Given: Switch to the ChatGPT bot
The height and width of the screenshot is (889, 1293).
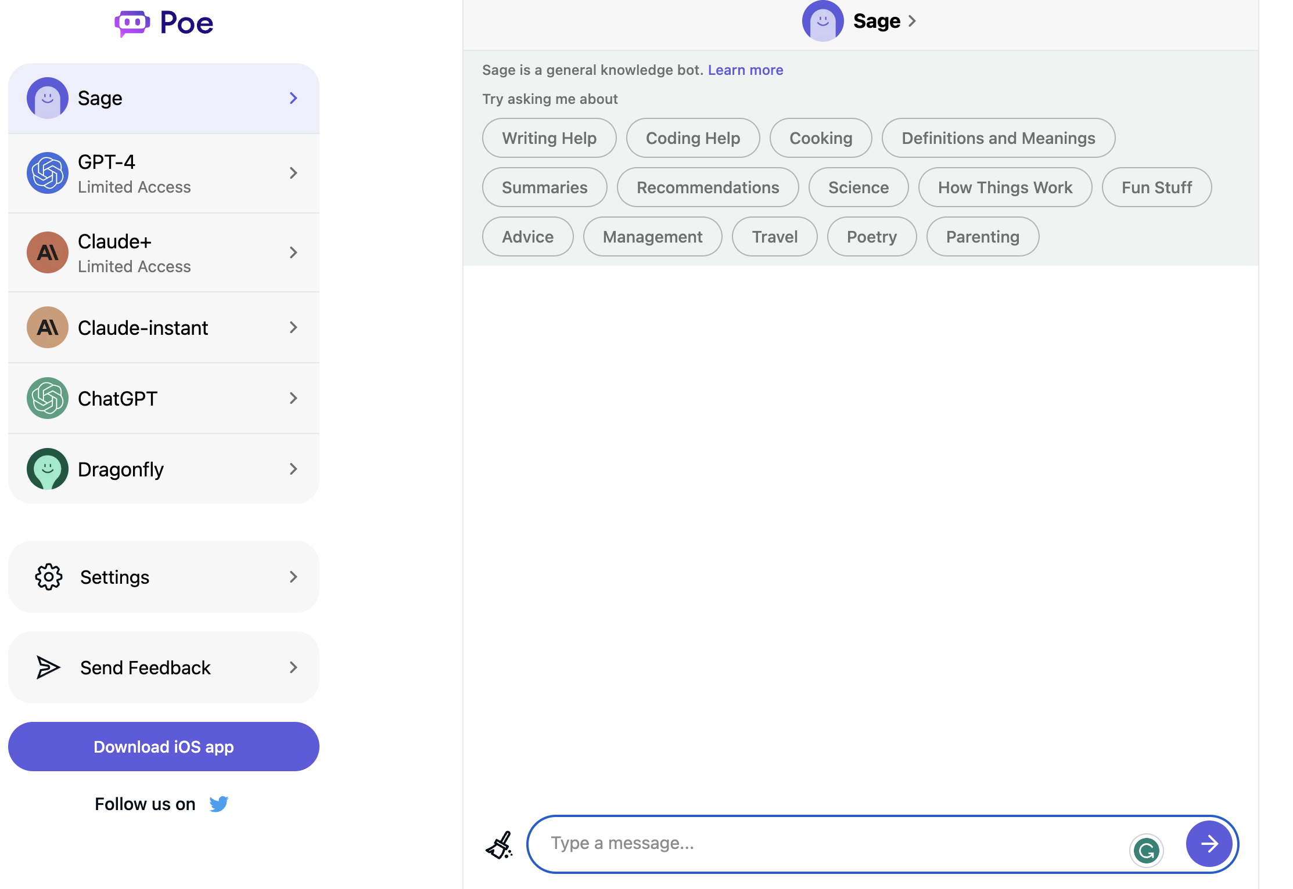Looking at the screenshot, I should [x=164, y=398].
